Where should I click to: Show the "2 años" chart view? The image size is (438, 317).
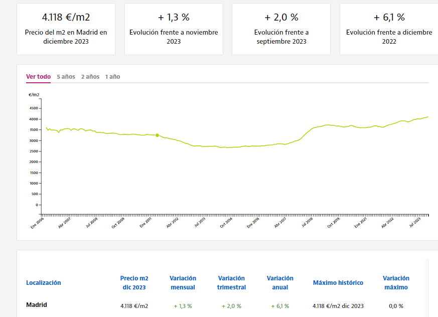coord(90,77)
